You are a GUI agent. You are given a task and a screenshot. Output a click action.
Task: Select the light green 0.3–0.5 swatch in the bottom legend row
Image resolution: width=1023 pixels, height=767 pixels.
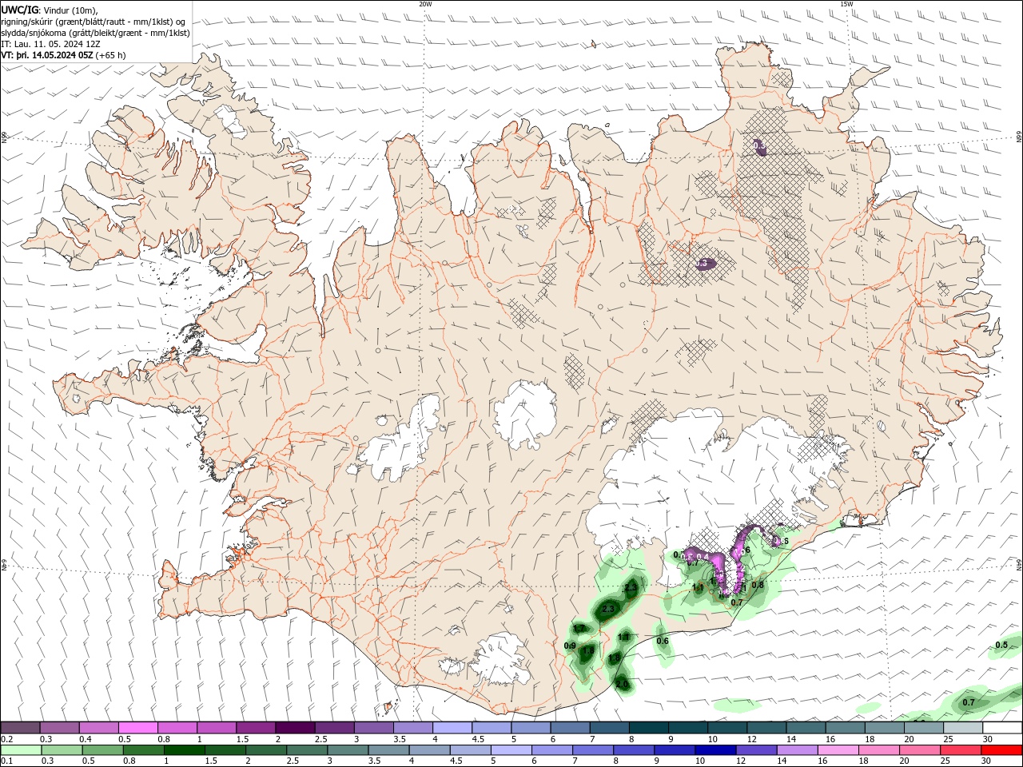[61, 750]
